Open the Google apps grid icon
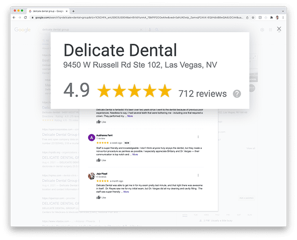 coord(270,30)
